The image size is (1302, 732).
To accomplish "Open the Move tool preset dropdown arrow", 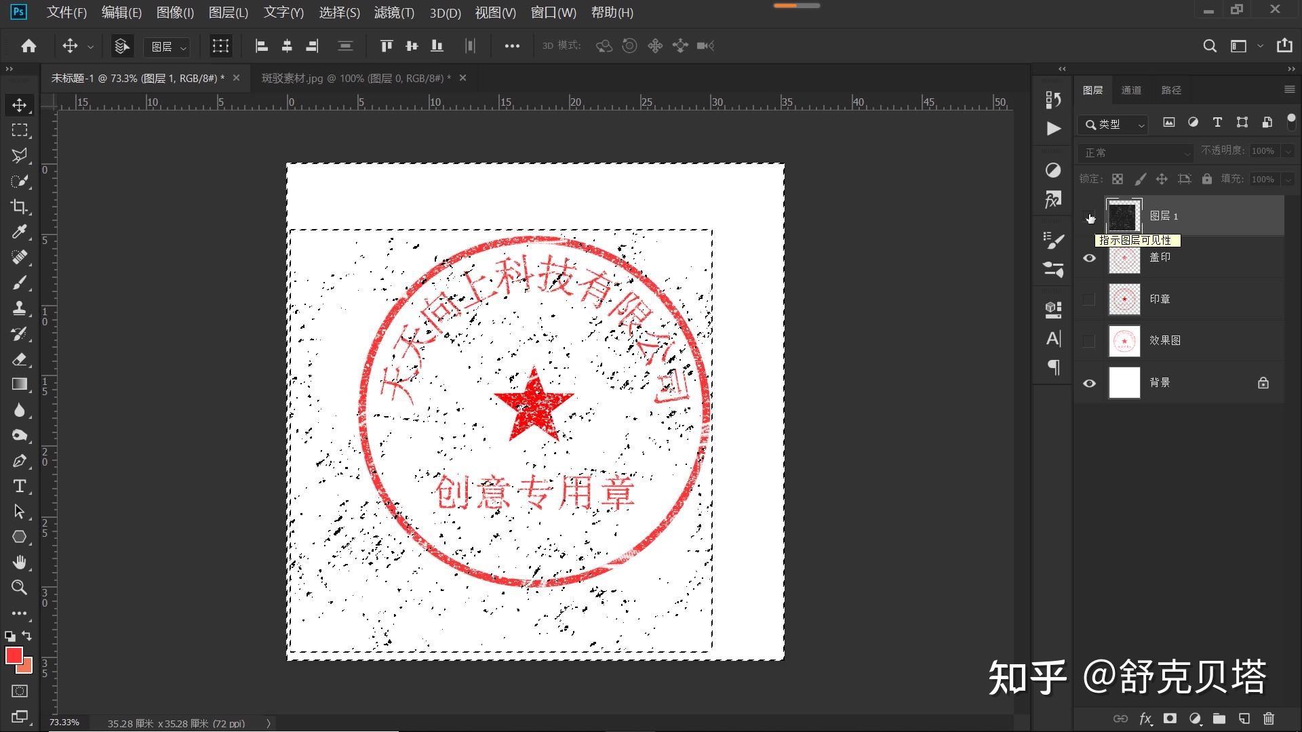I will [90, 46].
